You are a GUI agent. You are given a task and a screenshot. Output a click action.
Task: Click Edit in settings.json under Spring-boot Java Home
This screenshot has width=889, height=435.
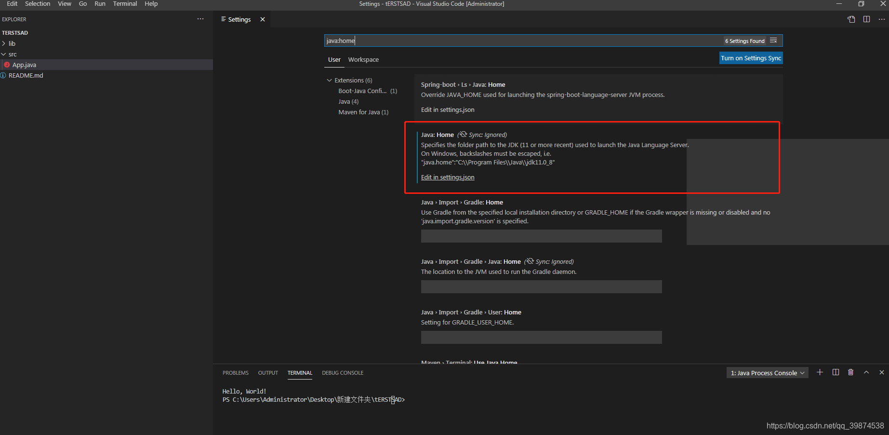(x=448, y=110)
